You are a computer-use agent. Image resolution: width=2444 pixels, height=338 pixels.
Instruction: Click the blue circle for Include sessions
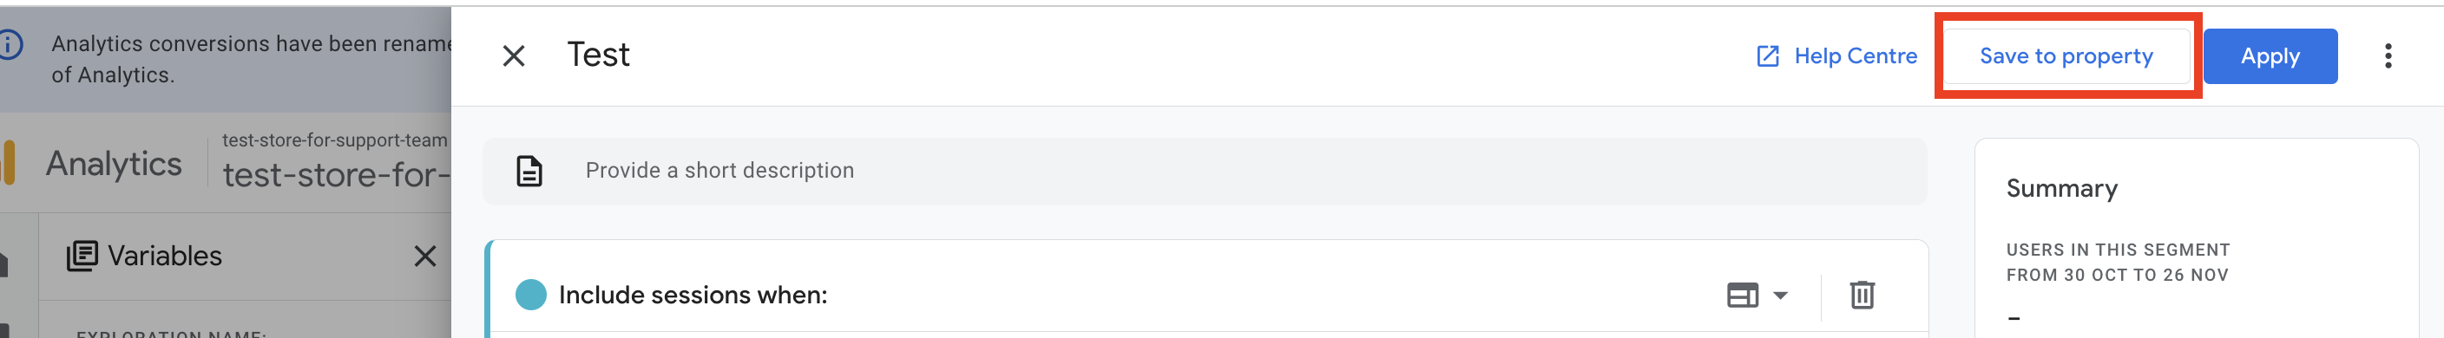530,295
